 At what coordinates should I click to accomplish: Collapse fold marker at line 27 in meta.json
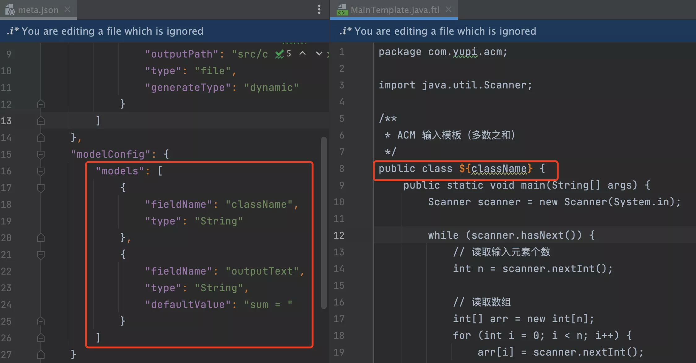click(41, 355)
